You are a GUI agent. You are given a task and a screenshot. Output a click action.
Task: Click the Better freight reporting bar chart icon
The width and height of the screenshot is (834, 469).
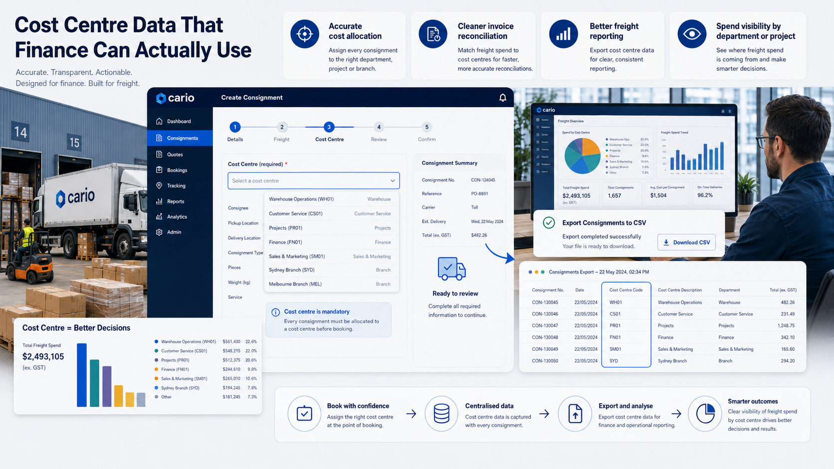[x=564, y=34]
